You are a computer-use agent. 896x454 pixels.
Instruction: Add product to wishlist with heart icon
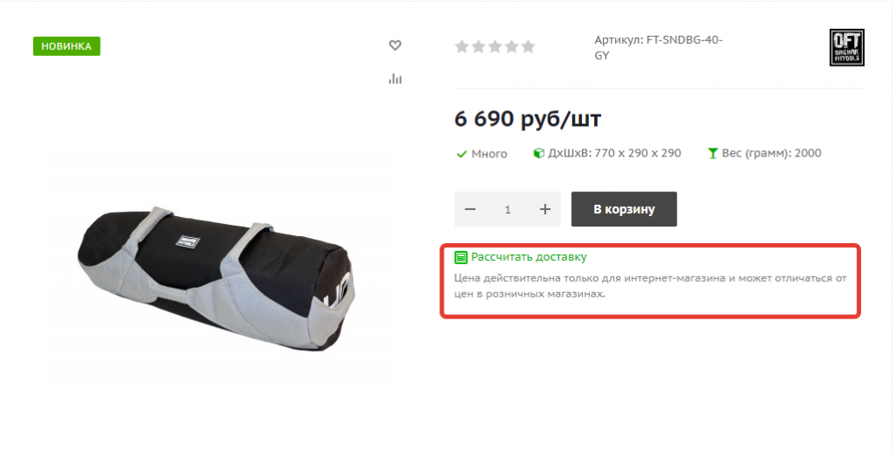395,45
